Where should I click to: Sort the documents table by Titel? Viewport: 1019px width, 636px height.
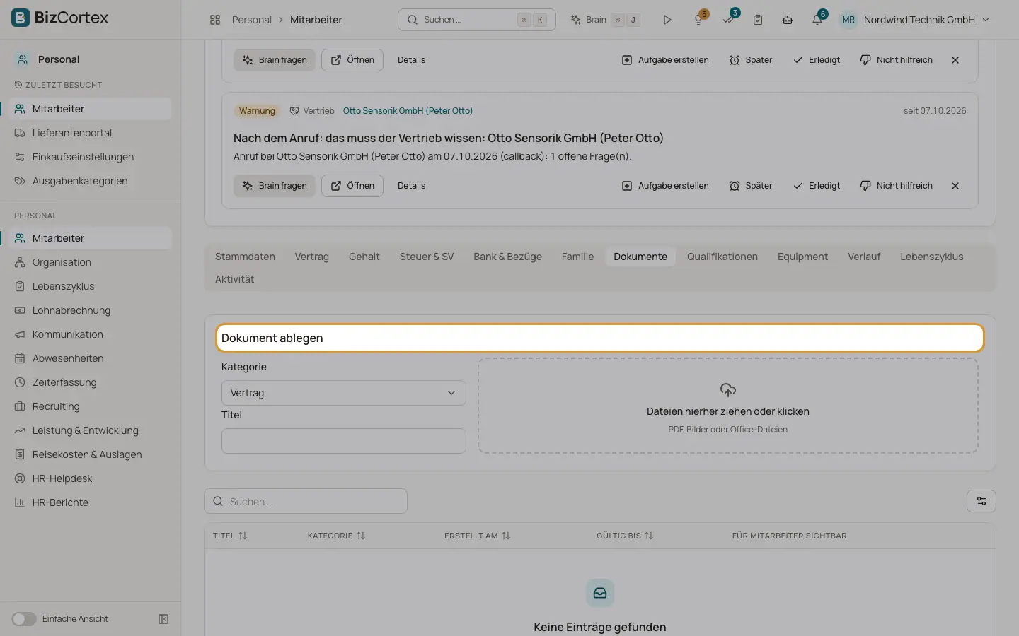pyautogui.click(x=230, y=536)
